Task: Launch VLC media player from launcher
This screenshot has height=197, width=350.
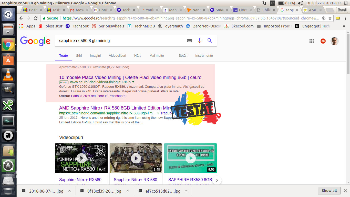Action: (x=8, y=75)
